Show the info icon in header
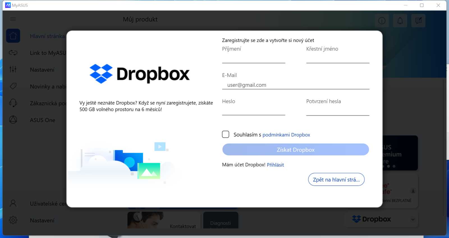 [382, 21]
